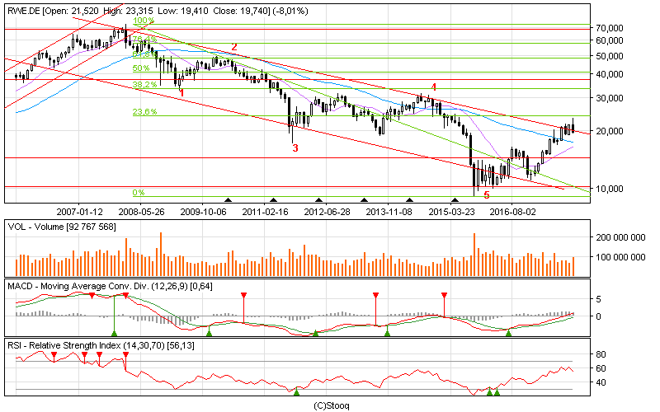
Task: Click the red wave label 3
Action: click(x=295, y=148)
